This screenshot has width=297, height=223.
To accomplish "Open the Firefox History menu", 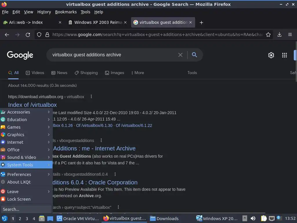I will [44, 12].
